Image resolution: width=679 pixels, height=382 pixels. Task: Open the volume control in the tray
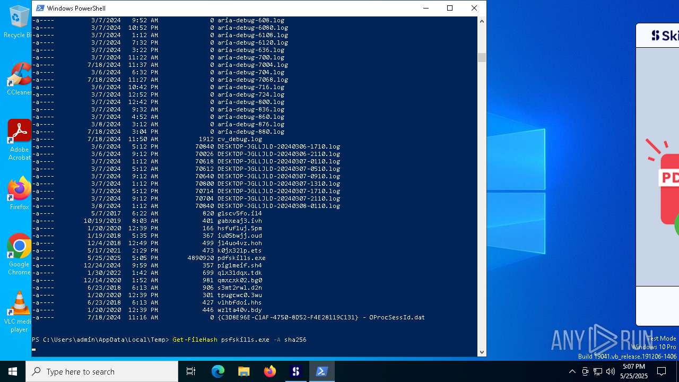point(611,371)
